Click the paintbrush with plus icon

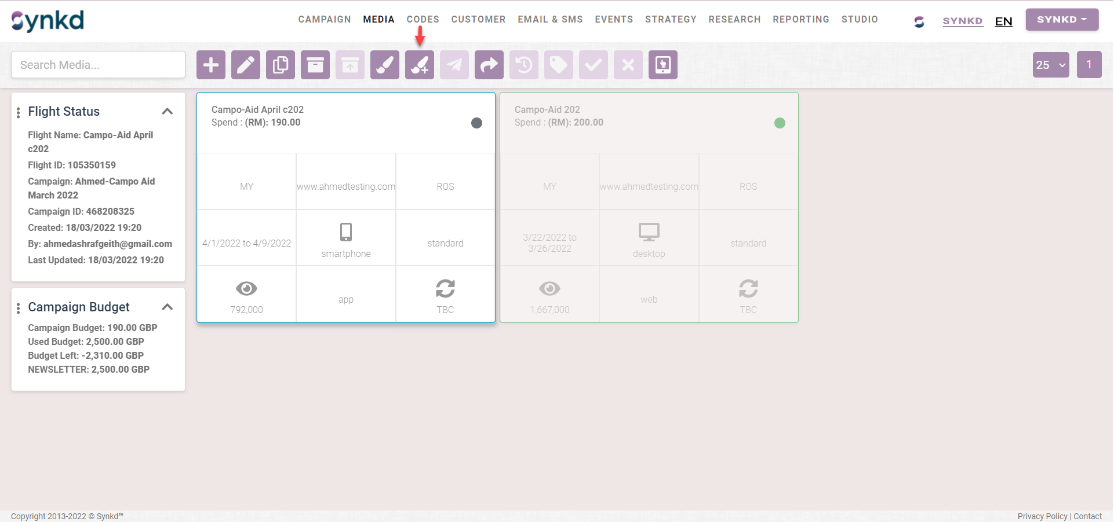(x=420, y=65)
